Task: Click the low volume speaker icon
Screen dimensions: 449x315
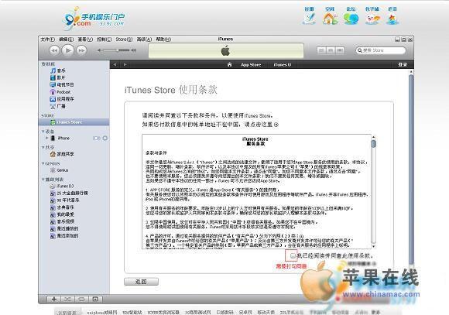Action: point(99,50)
